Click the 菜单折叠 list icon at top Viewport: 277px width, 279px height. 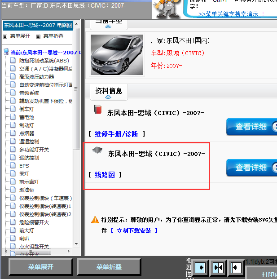pos(38,36)
